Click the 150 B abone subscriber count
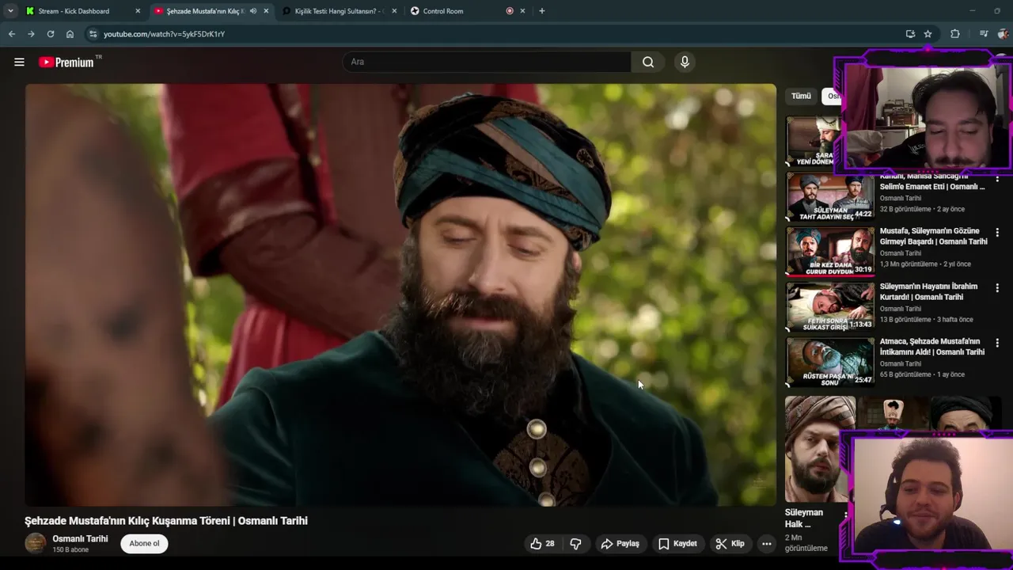This screenshot has width=1013, height=570. 70,549
